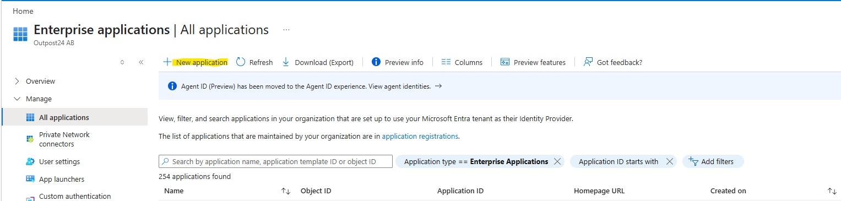The width and height of the screenshot is (841, 201).
Task: Click the Application ID column header
Action: pos(460,191)
